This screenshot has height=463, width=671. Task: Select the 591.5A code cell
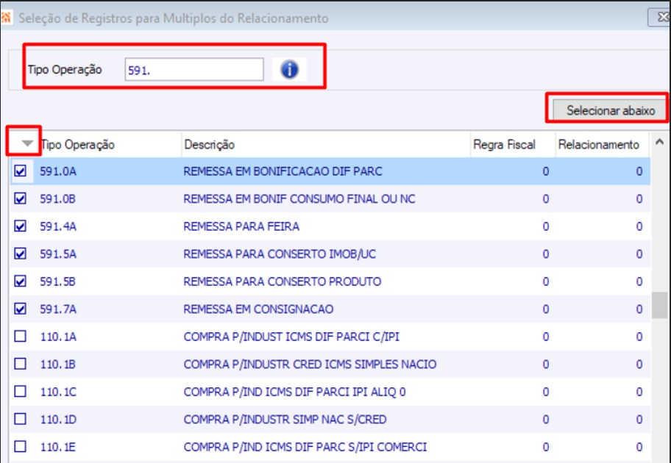pos(58,254)
